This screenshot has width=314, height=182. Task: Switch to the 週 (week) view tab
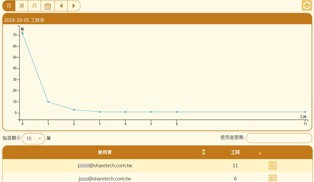coord(22,6)
